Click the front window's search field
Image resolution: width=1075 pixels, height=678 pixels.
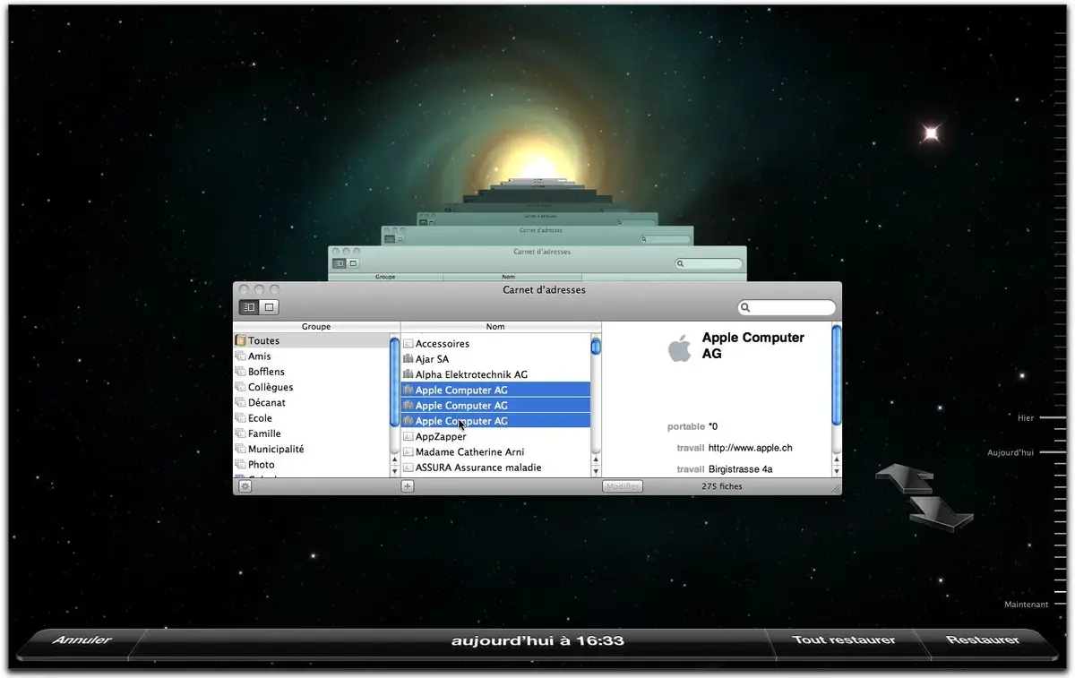(x=787, y=308)
